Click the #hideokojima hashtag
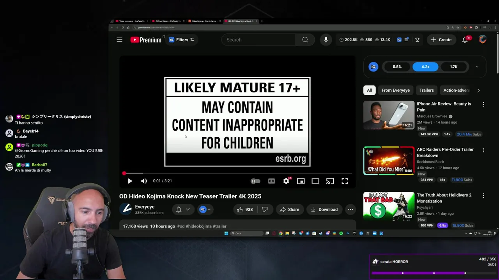The height and width of the screenshot is (280, 499). (x=198, y=226)
